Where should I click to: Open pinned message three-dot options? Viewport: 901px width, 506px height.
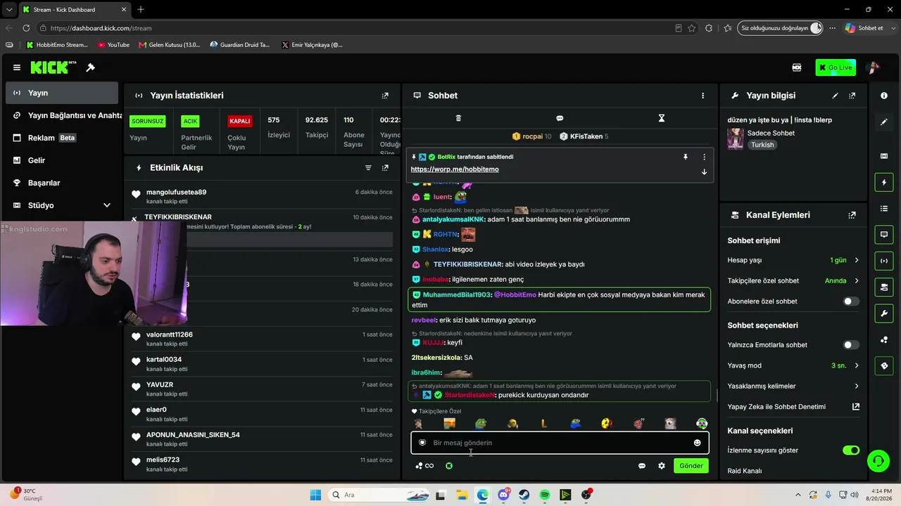click(704, 157)
